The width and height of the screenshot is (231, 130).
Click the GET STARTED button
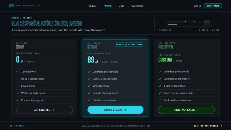point(44,110)
